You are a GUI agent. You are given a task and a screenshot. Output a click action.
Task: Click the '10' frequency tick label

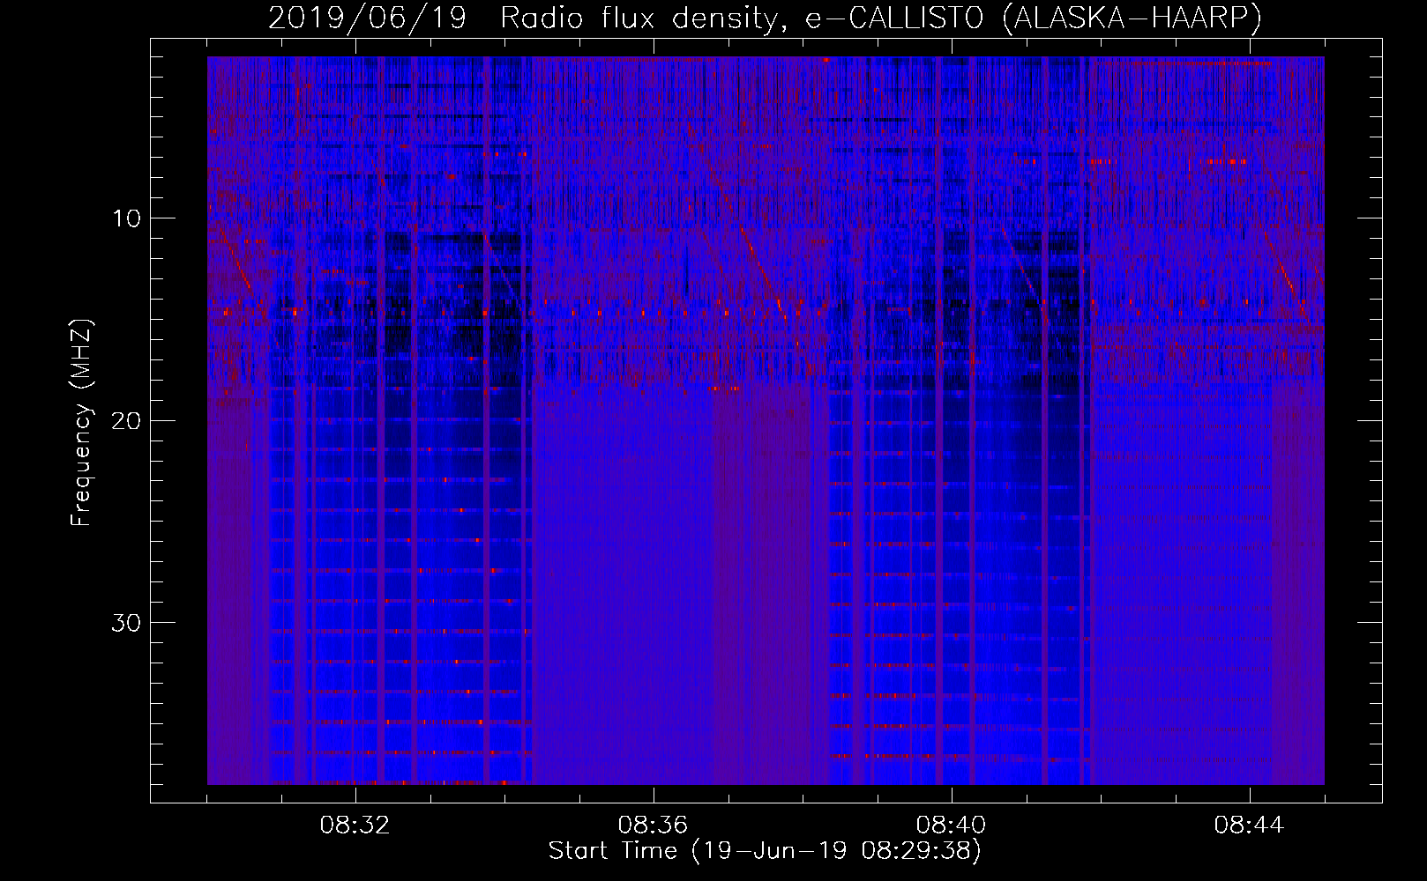pos(127,218)
